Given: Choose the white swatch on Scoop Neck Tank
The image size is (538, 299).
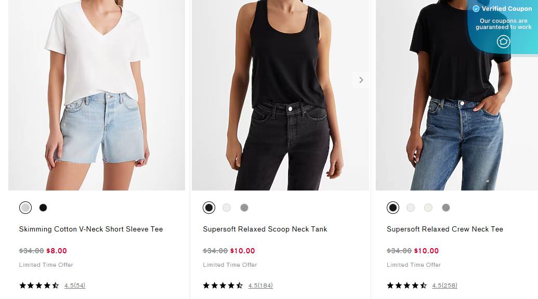Looking at the screenshot, I should pyautogui.click(x=227, y=207).
